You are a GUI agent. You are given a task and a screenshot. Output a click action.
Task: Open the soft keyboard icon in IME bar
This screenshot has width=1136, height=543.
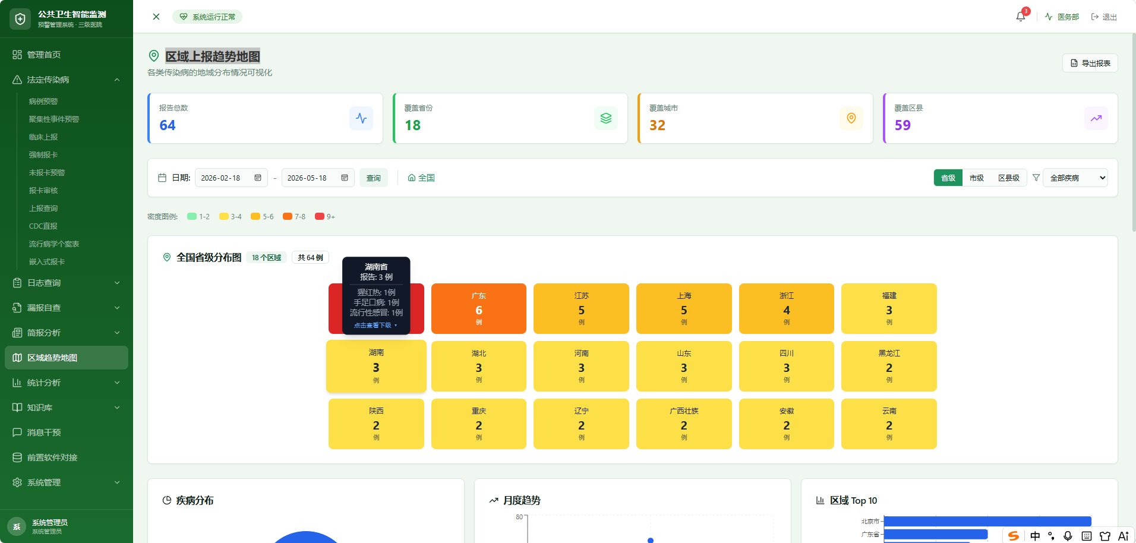[x=1087, y=536]
